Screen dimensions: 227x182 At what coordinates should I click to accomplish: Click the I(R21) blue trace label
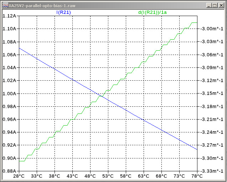pos(63,12)
